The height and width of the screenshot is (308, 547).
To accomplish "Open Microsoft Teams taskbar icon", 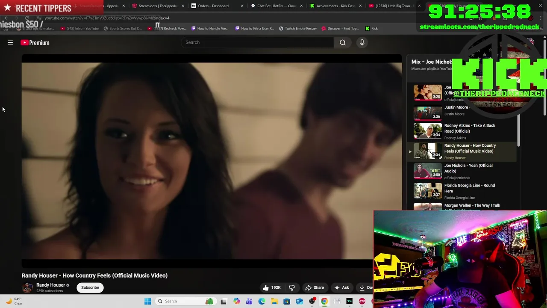I will click(249, 301).
